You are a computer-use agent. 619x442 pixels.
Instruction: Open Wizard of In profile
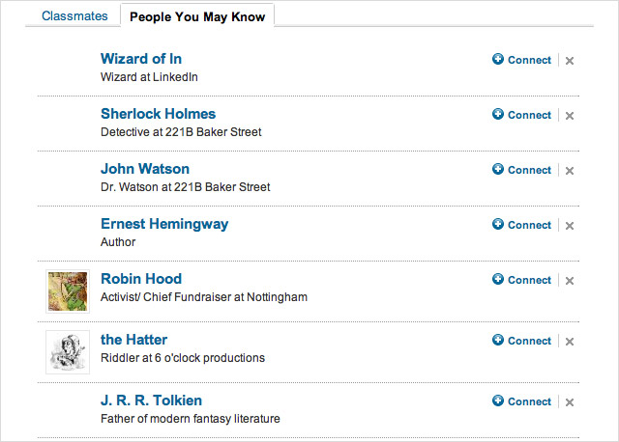141,59
